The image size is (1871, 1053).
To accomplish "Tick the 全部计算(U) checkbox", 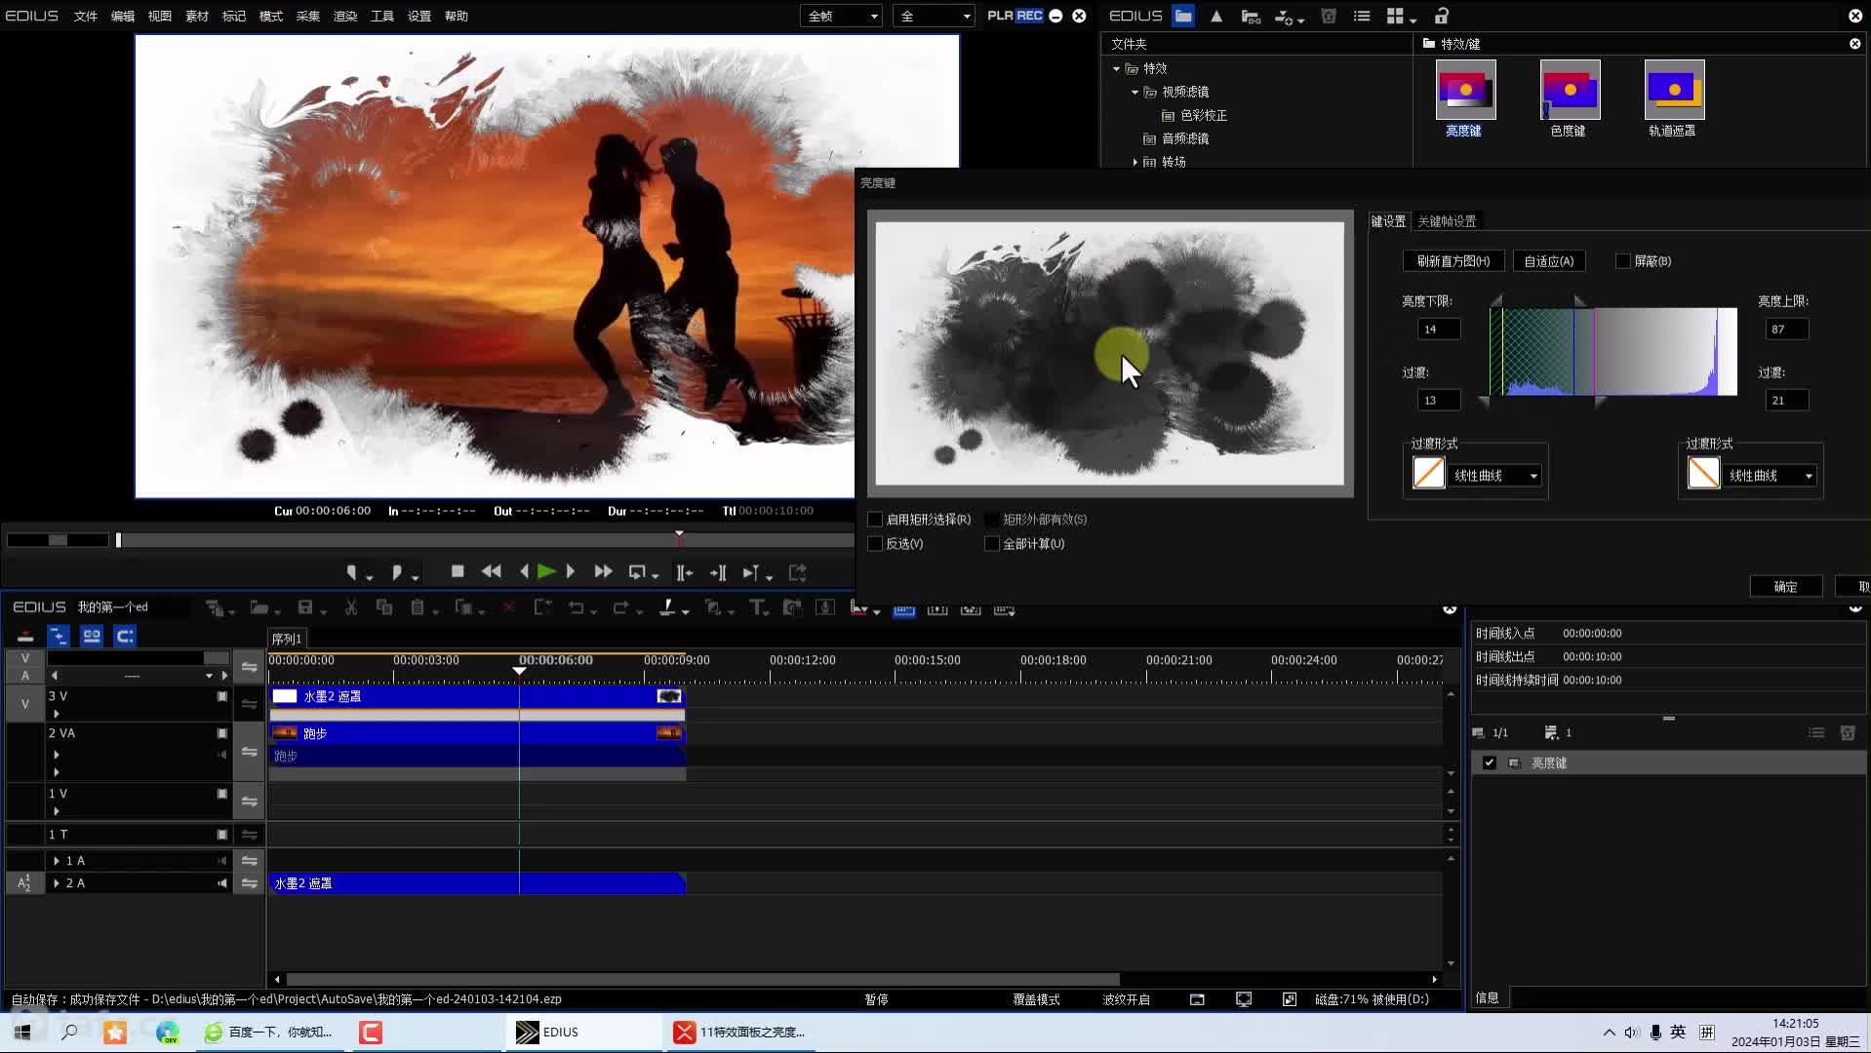I will point(992,544).
